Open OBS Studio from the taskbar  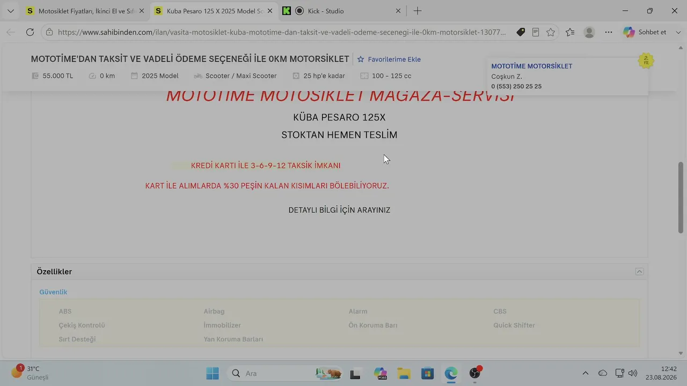point(475,373)
